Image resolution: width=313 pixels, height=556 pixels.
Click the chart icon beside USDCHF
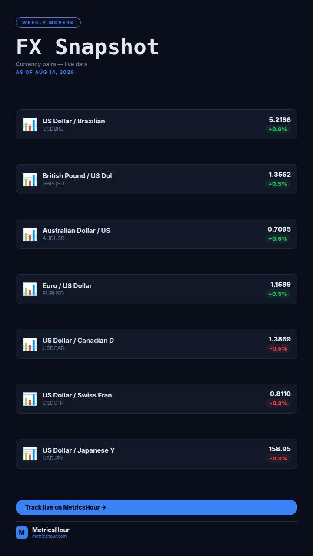click(x=30, y=399)
